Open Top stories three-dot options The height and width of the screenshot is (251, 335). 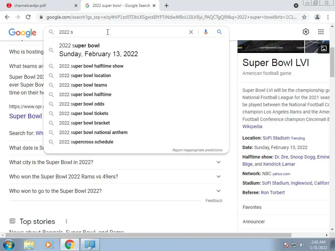pos(66,221)
